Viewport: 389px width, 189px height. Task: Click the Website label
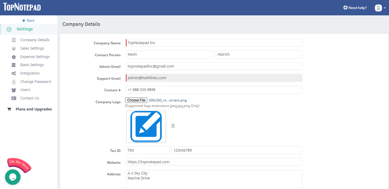pyautogui.click(x=114, y=163)
